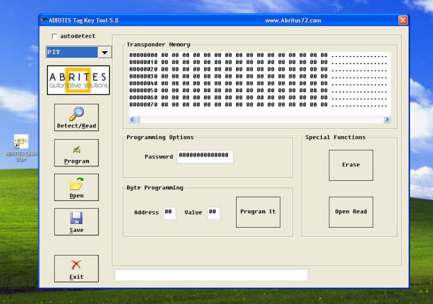The height and width of the screenshot is (304, 433).
Task: Close the ABRITES Tag Key Tool window
Action: point(403,20)
